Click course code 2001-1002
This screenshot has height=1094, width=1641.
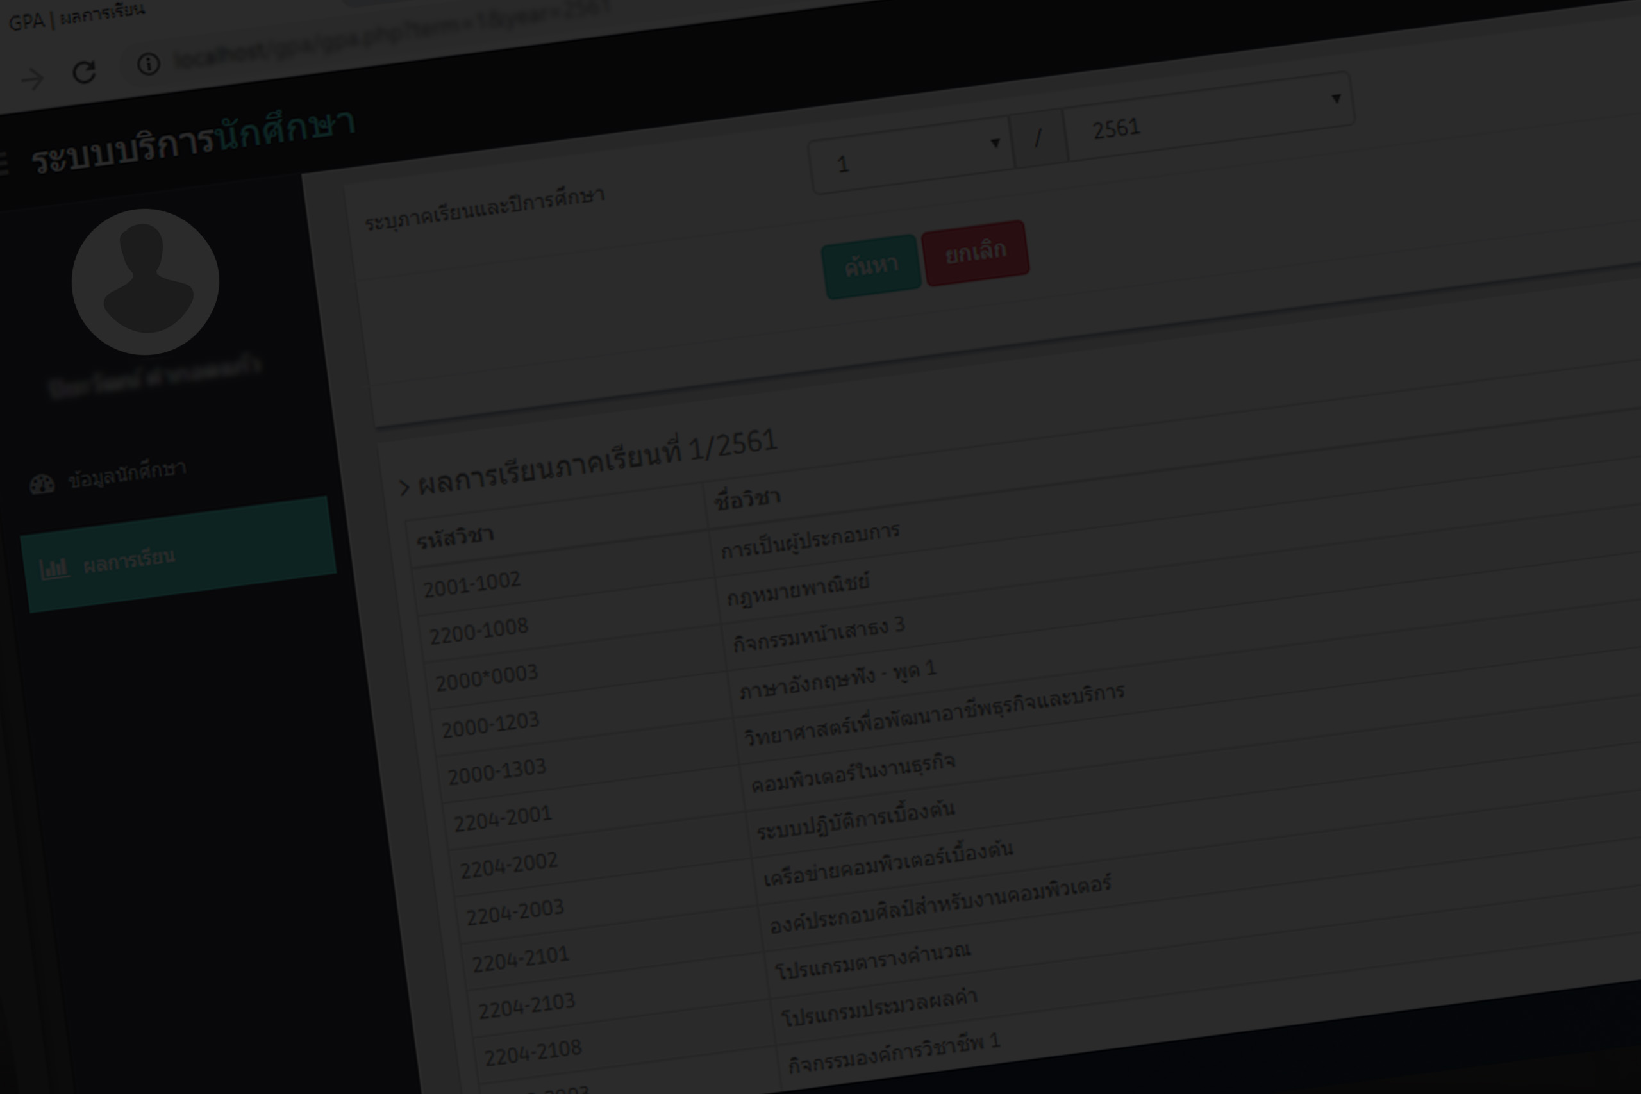[x=472, y=584]
